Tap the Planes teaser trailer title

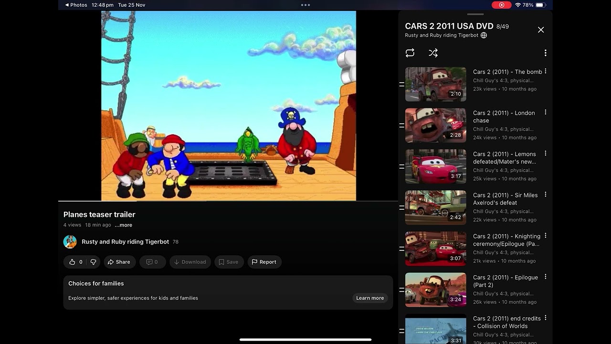(x=99, y=215)
